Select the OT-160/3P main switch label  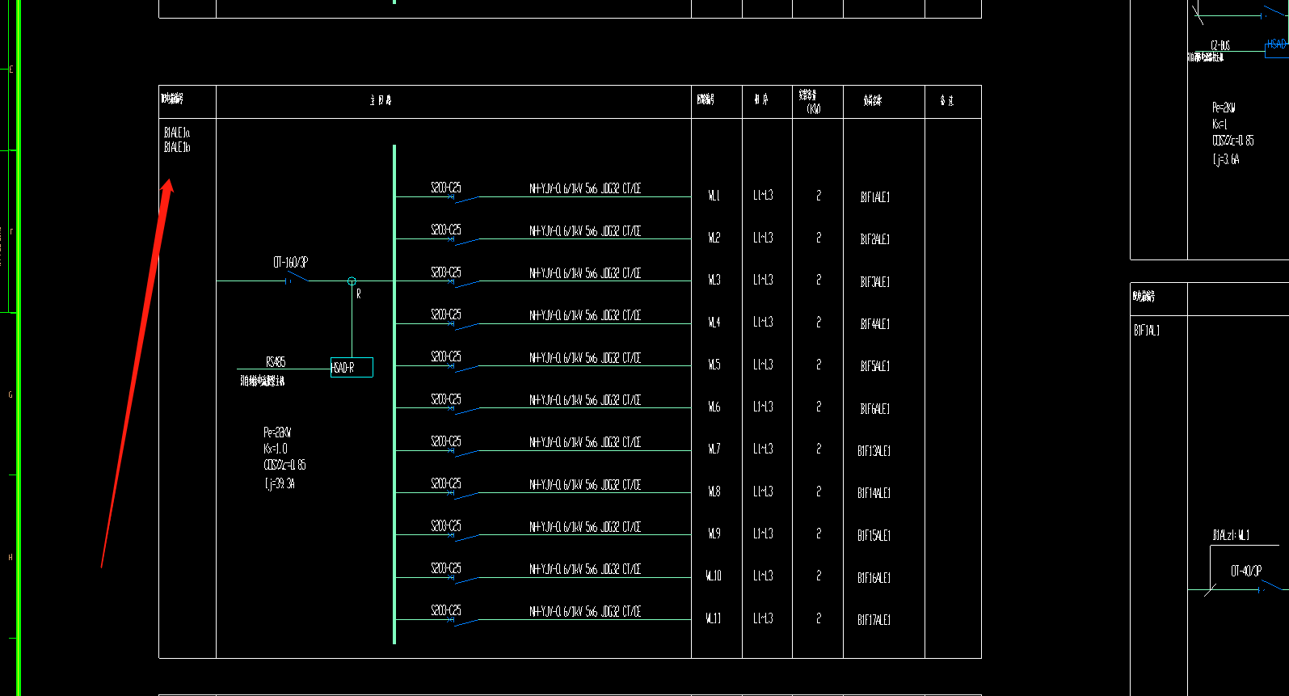(290, 262)
